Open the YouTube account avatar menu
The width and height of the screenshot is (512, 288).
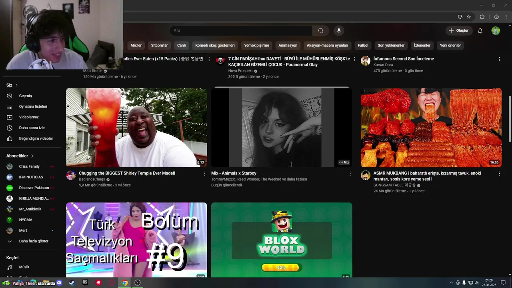[496, 31]
